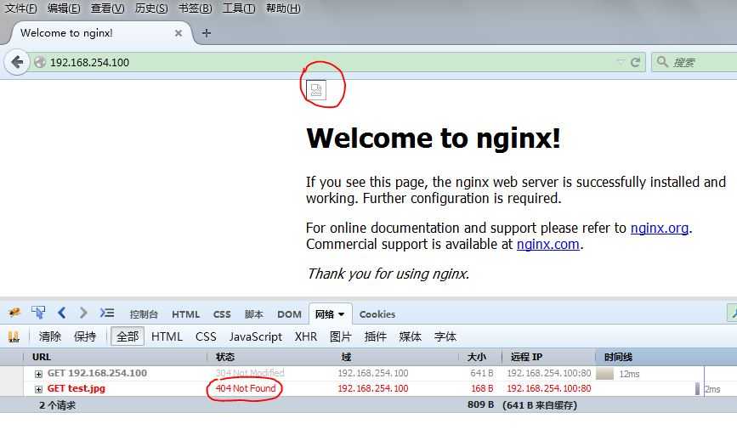The image size is (737, 435).
Task: Click the 168 B size cell
Action: tap(482, 388)
